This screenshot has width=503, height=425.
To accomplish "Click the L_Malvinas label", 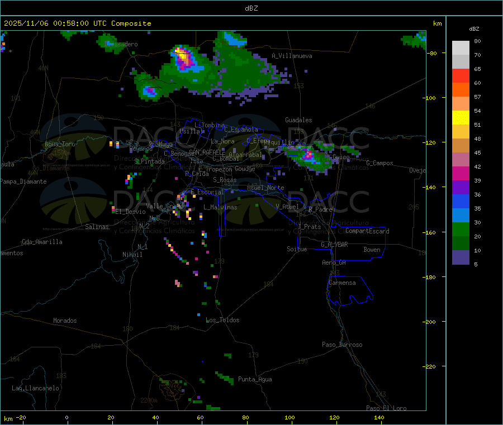I will (220, 207).
